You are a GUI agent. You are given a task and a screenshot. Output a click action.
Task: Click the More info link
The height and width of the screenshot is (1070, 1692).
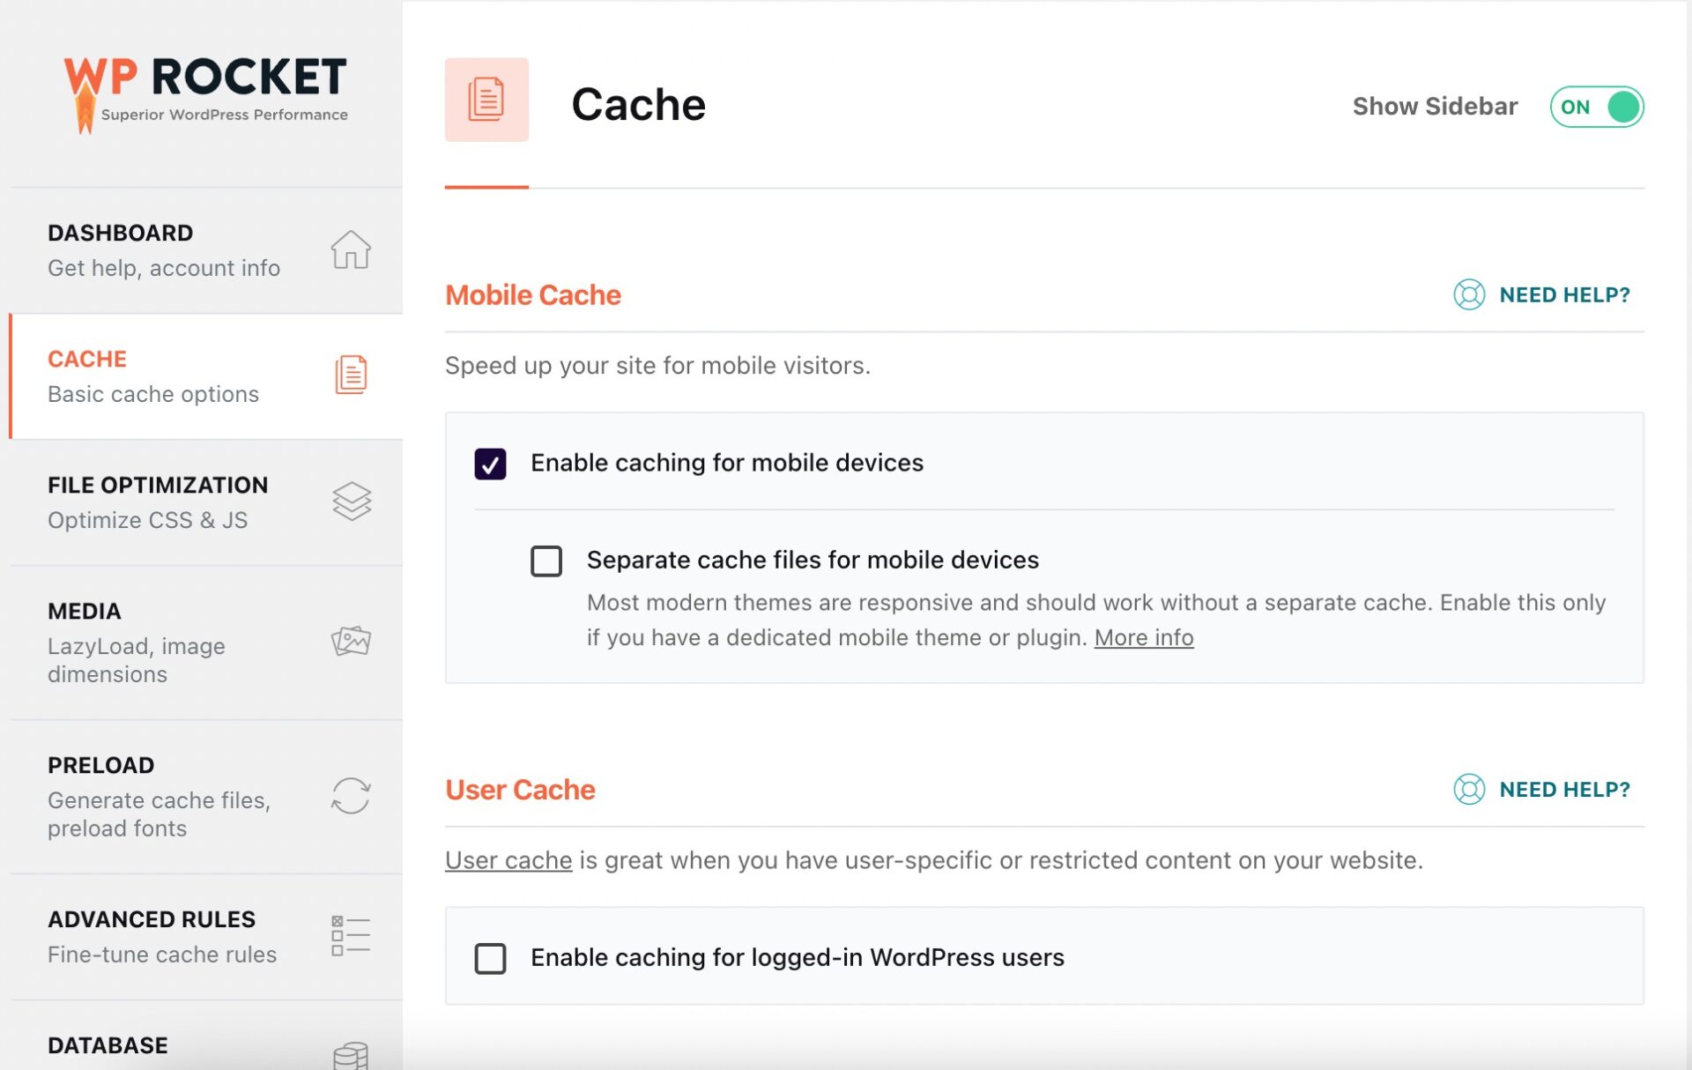tap(1144, 636)
